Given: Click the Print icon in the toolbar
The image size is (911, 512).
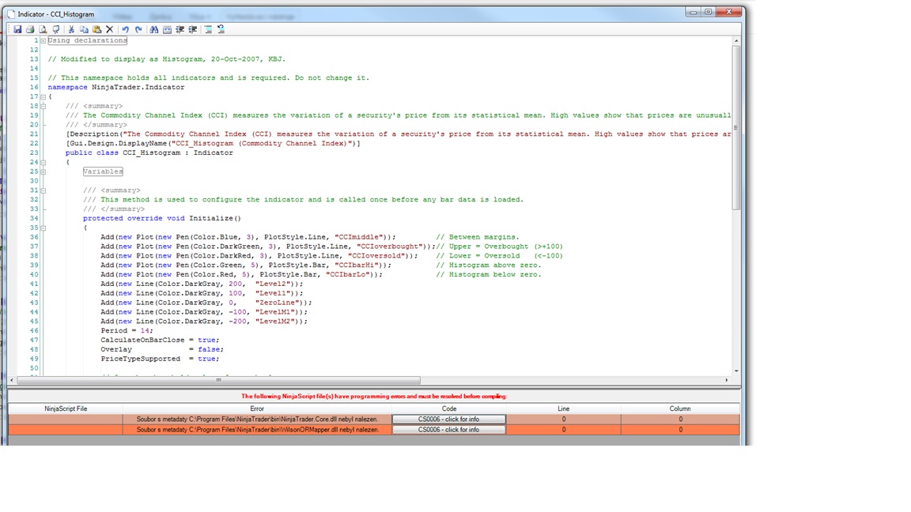Looking at the screenshot, I should [30, 29].
